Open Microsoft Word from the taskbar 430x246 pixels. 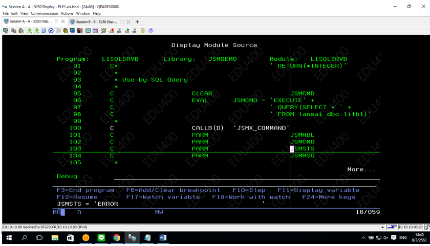(163, 238)
